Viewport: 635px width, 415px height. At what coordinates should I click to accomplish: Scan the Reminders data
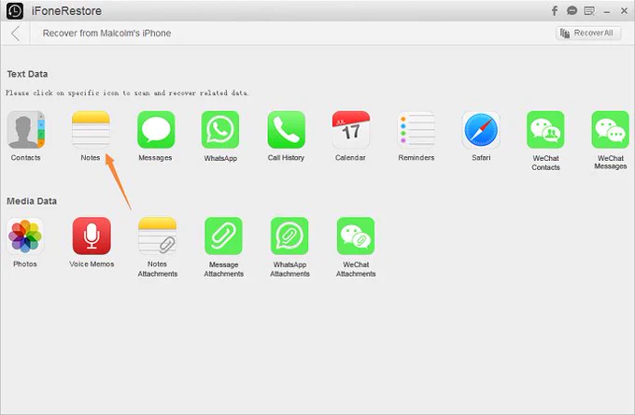pyautogui.click(x=416, y=130)
